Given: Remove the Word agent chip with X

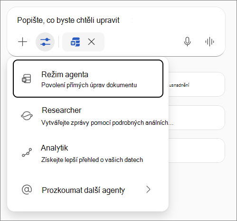Looking at the screenshot, I should [x=91, y=42].
